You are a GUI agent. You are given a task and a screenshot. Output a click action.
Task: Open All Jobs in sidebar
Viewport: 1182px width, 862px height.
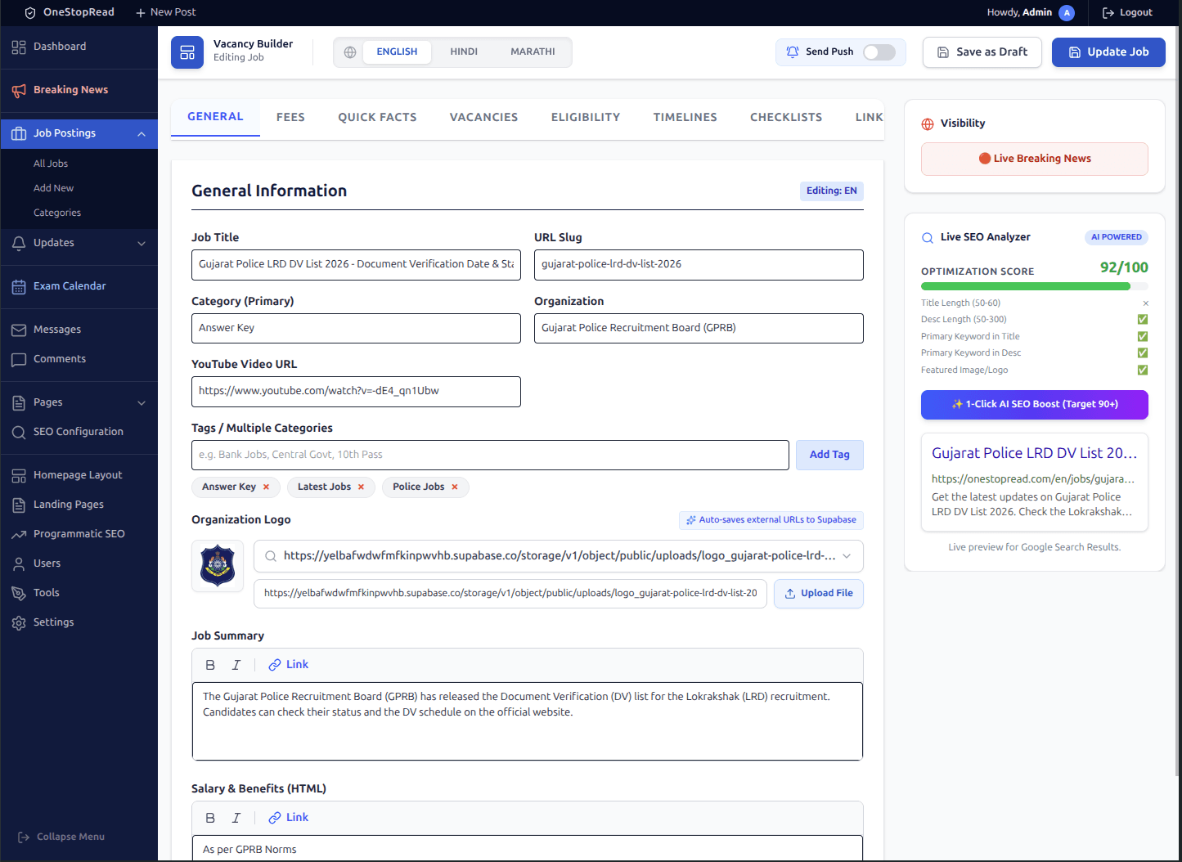pos(51,164)
